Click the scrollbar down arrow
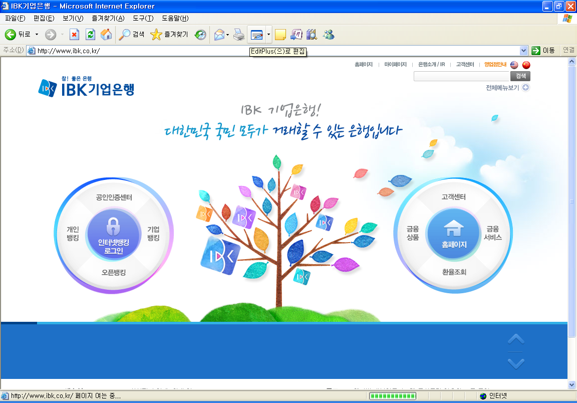 pyautogui.click(x=571, y=384)
